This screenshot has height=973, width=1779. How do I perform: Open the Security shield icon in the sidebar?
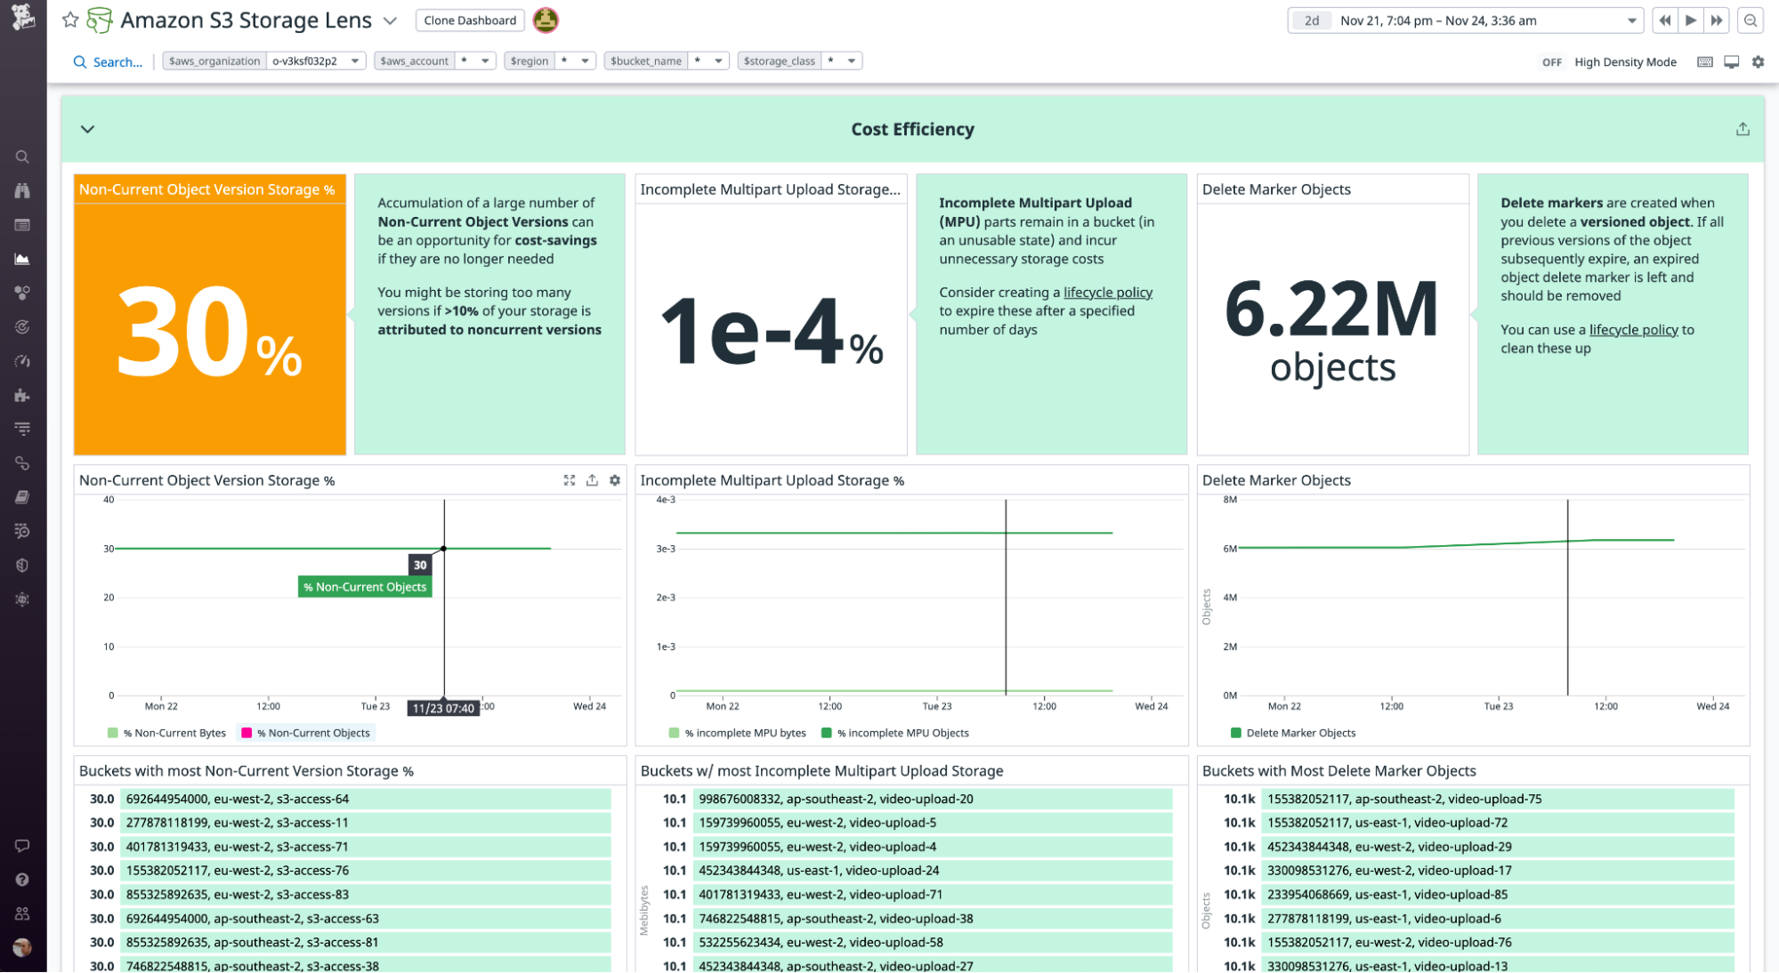(22, 565)
